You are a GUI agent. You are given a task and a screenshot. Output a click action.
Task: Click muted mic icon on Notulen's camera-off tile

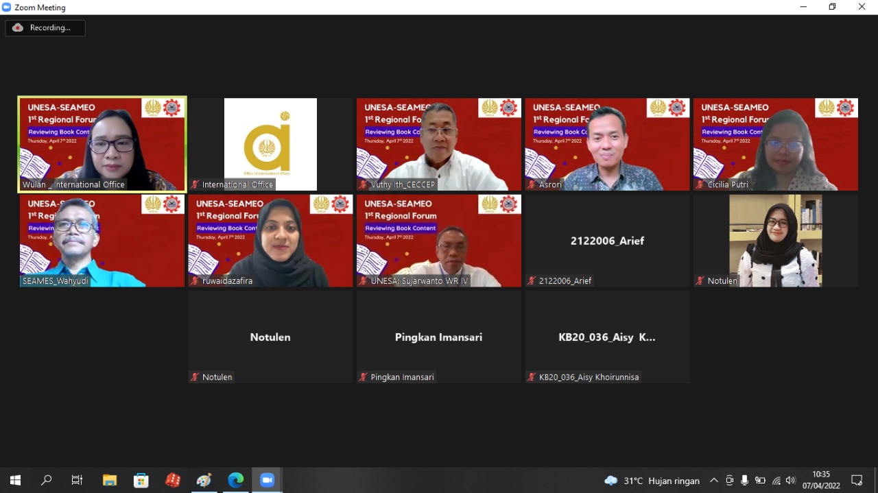(195, 377)
